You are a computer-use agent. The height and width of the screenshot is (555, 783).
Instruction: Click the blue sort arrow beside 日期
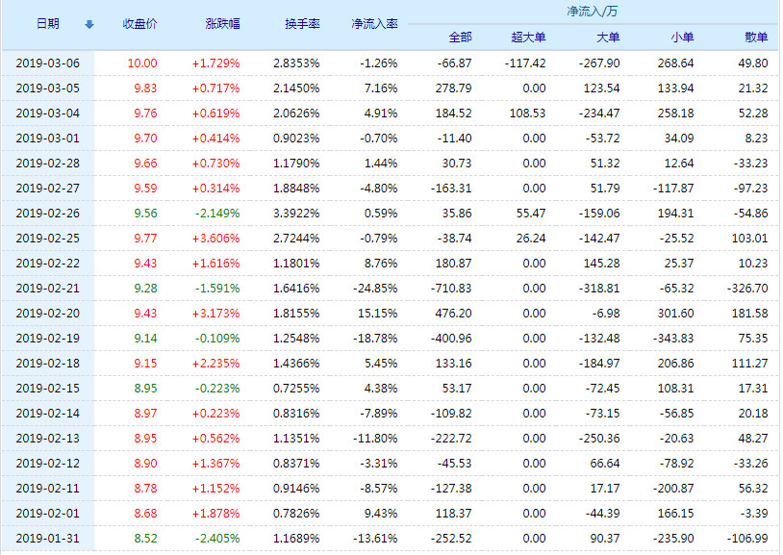[89, 24]
